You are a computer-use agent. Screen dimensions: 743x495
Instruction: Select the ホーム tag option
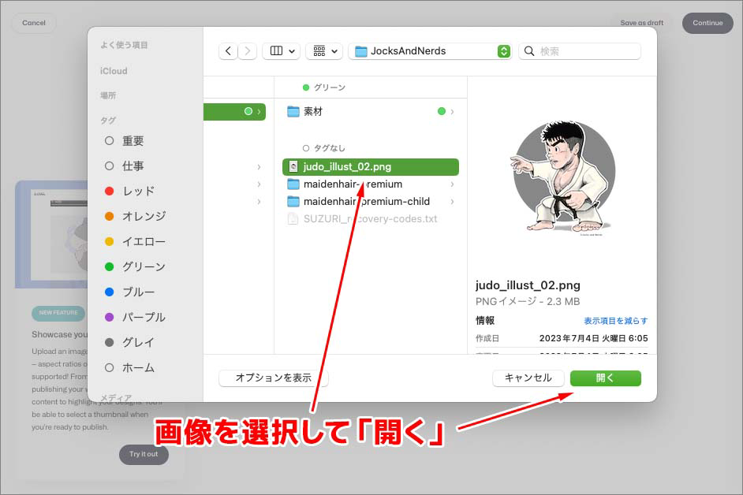(110, 367)
